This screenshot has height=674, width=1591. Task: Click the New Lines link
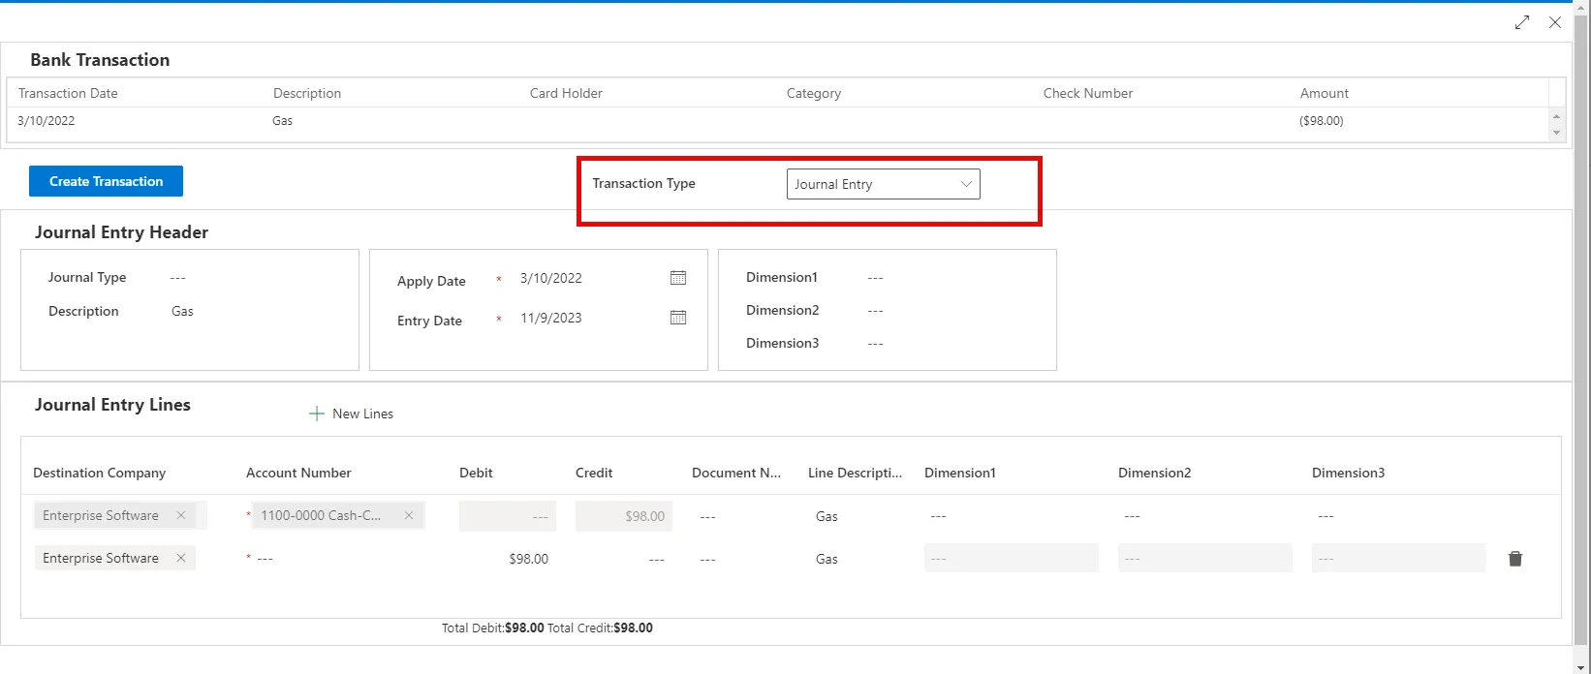pos(362,414)
